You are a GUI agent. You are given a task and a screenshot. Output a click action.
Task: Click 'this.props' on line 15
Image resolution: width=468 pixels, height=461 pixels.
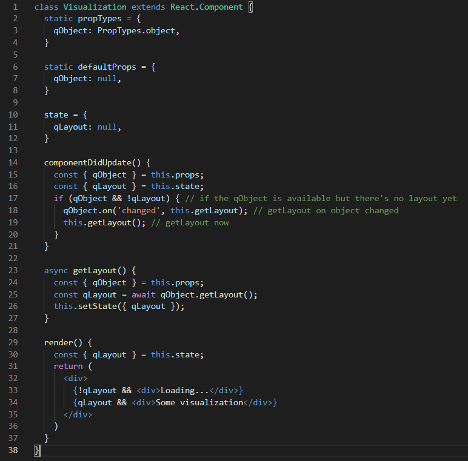coord(175,175)
